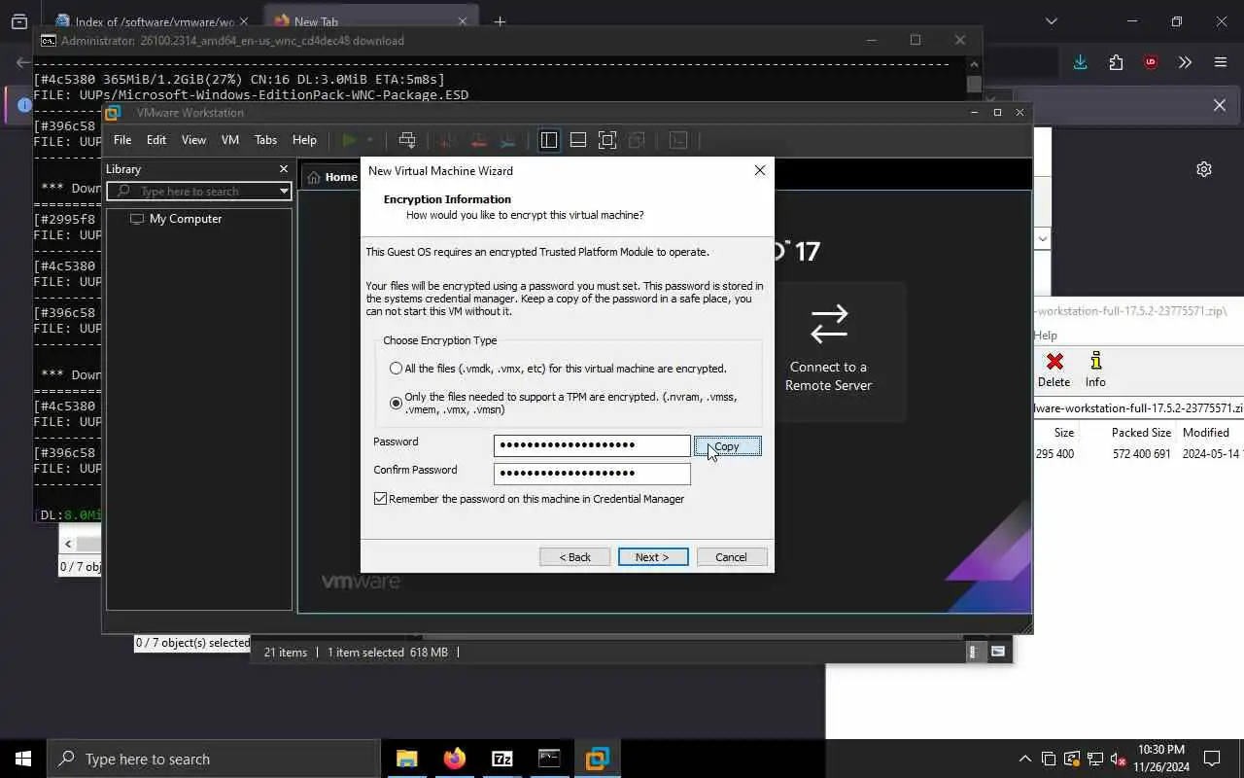Click the command prompt scrollbar up arrow

(x=974, y=64)
